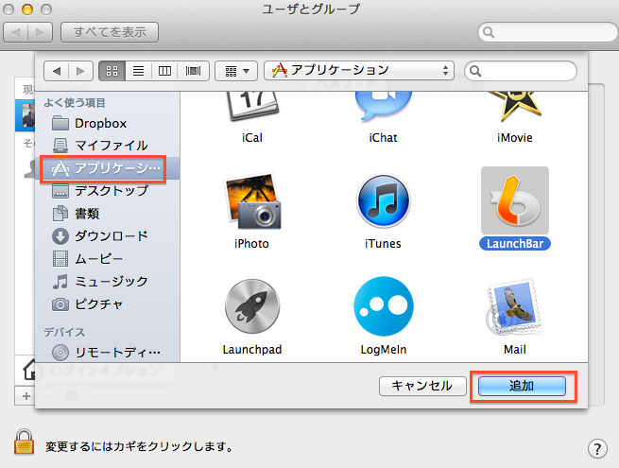Click the 追加 button

click(x=522, y=386)
